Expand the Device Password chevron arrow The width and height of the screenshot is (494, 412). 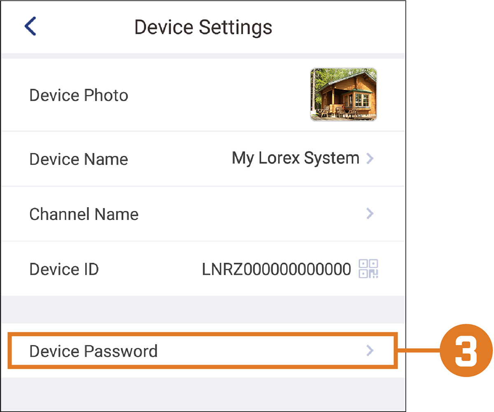370,350
